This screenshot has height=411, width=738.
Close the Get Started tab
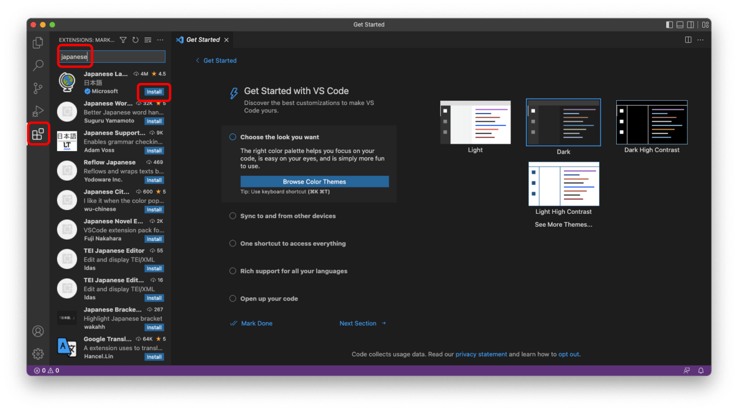point(226,40)
